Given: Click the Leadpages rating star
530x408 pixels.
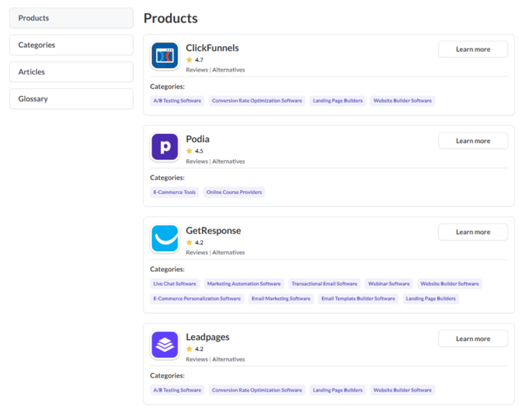Looking at the screenshot, I should coord(189,349).
